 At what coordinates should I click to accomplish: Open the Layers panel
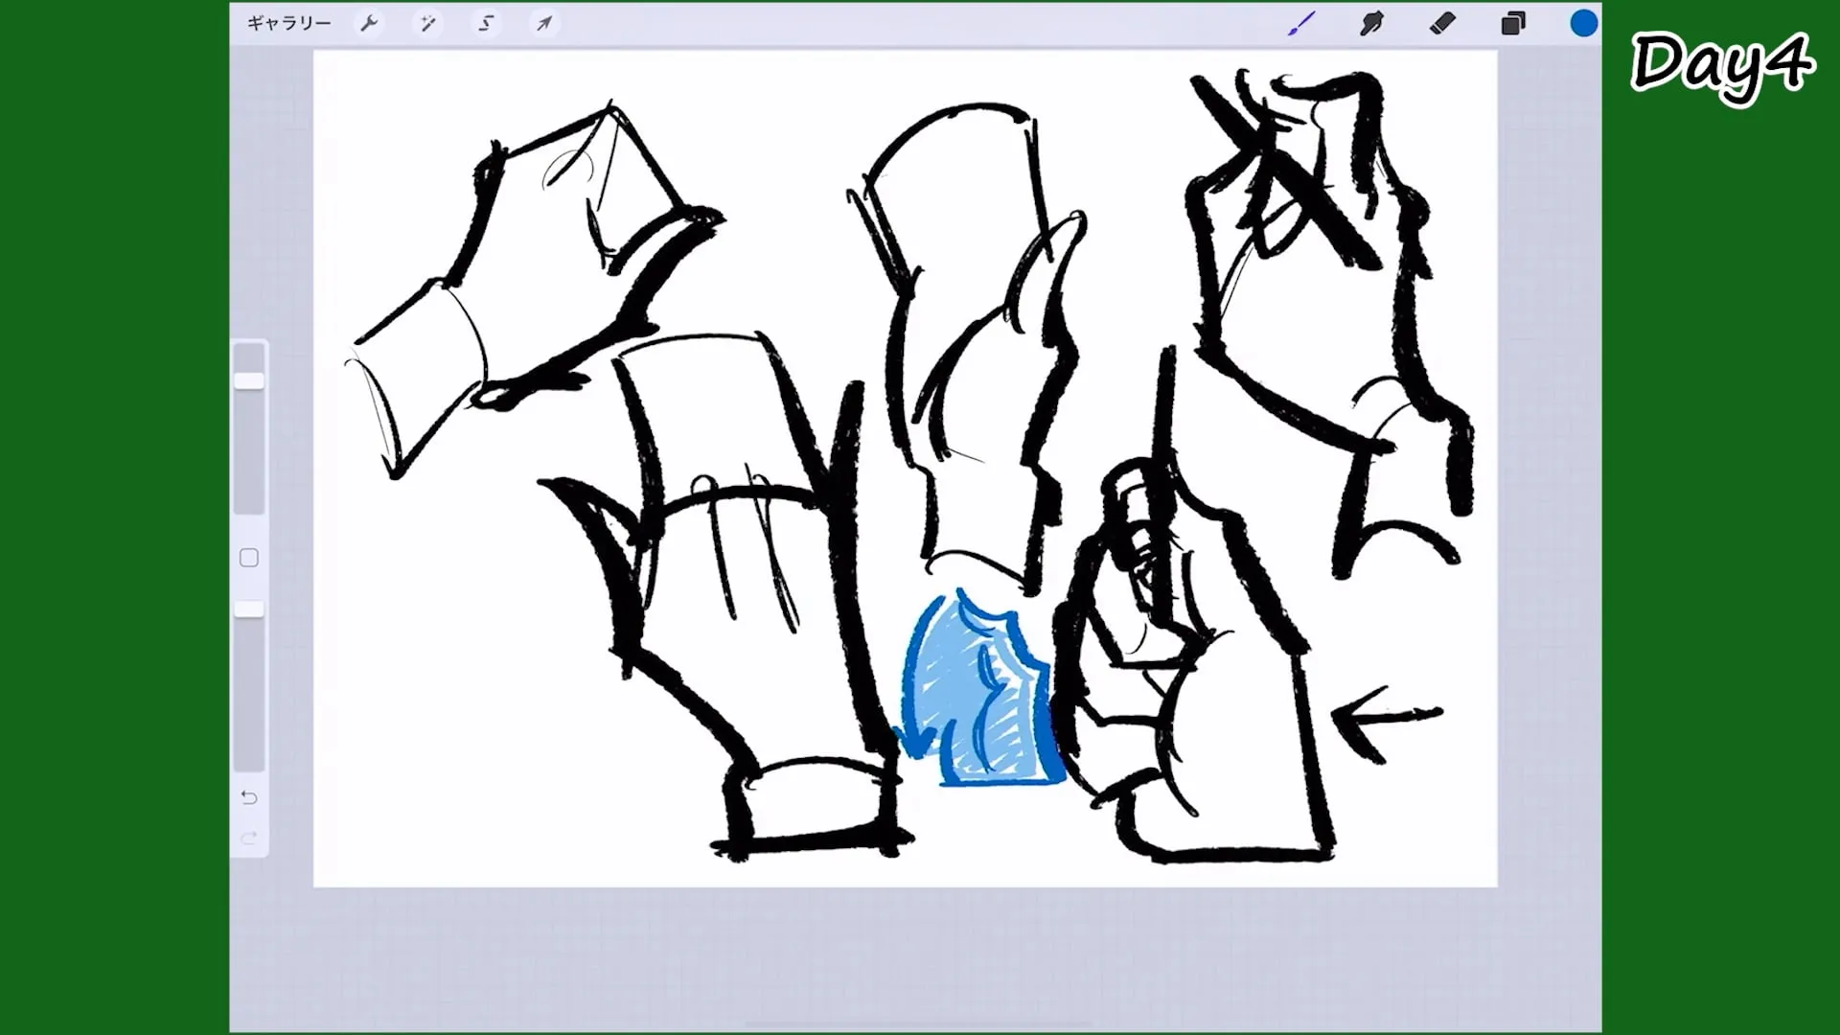[x=1513, y=23]
